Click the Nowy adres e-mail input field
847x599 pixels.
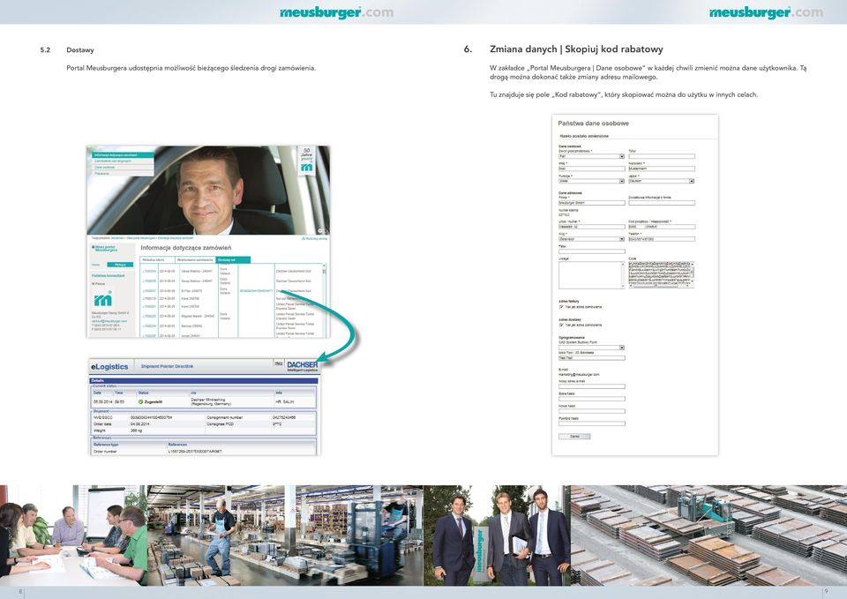pyautogui.click(x=591, y=386)
